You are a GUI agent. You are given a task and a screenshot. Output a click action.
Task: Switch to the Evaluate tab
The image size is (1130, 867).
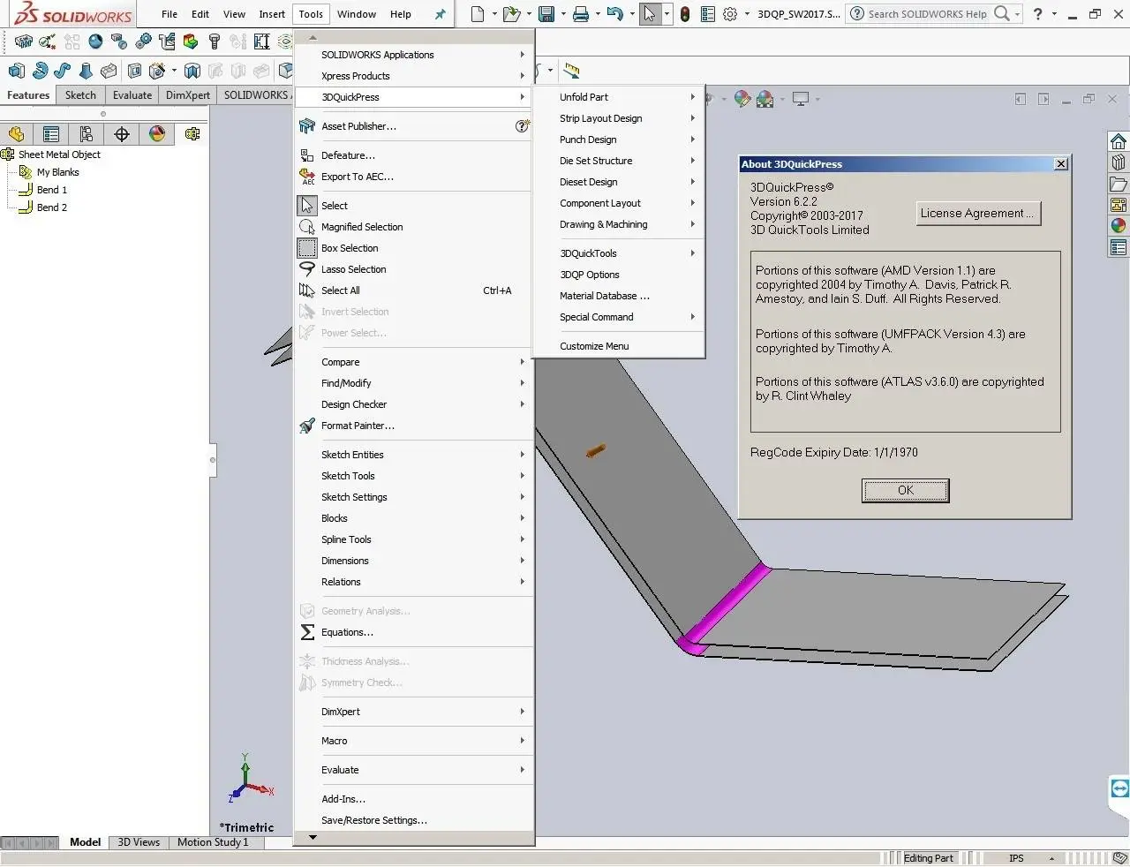pyautogui.click(x=132, y=95)
